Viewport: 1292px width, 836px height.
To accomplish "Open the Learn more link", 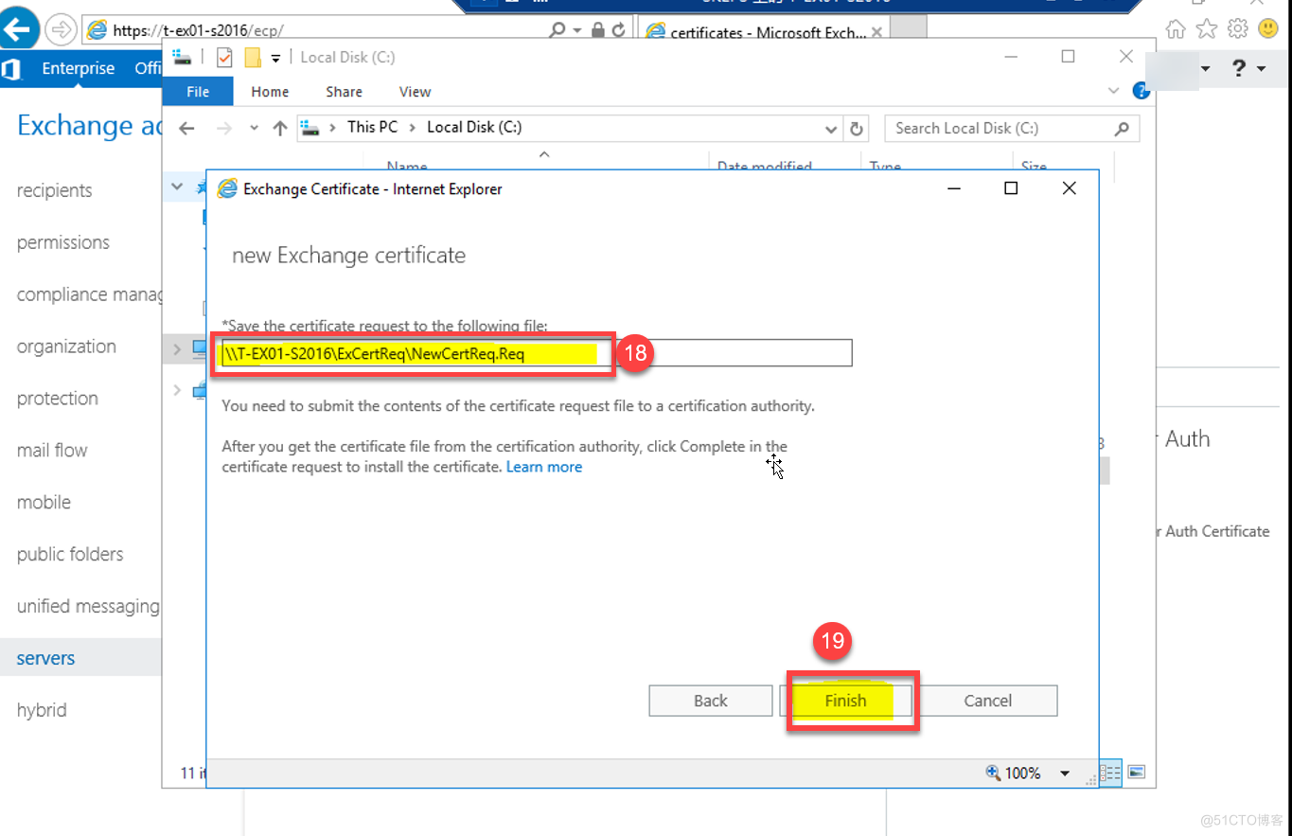I will point(544,467).
